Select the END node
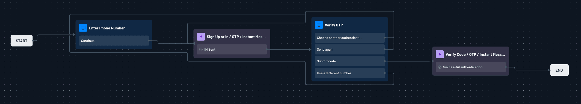 click(559, 70)
